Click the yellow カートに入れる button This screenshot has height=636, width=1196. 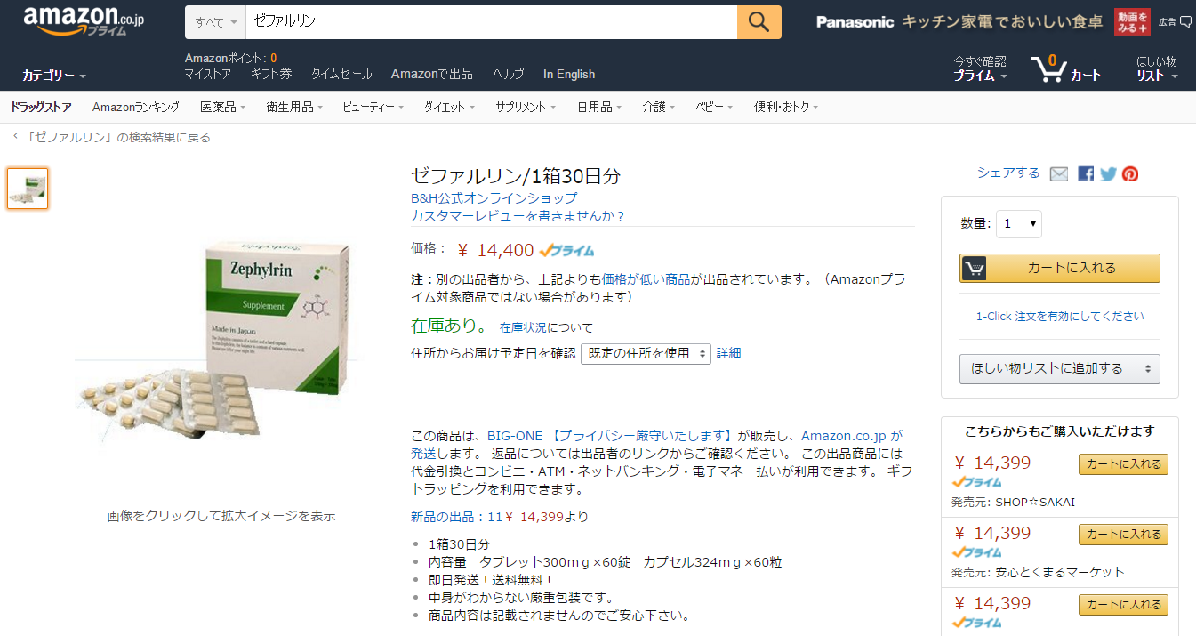[1060, 268]
